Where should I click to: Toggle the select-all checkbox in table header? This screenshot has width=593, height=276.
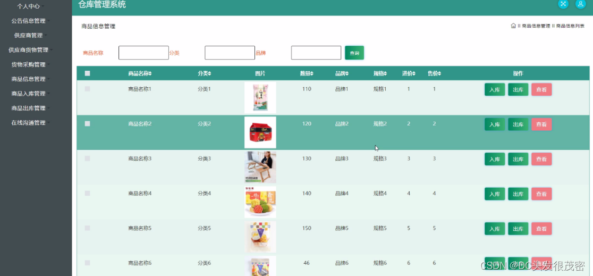point(87,73)
